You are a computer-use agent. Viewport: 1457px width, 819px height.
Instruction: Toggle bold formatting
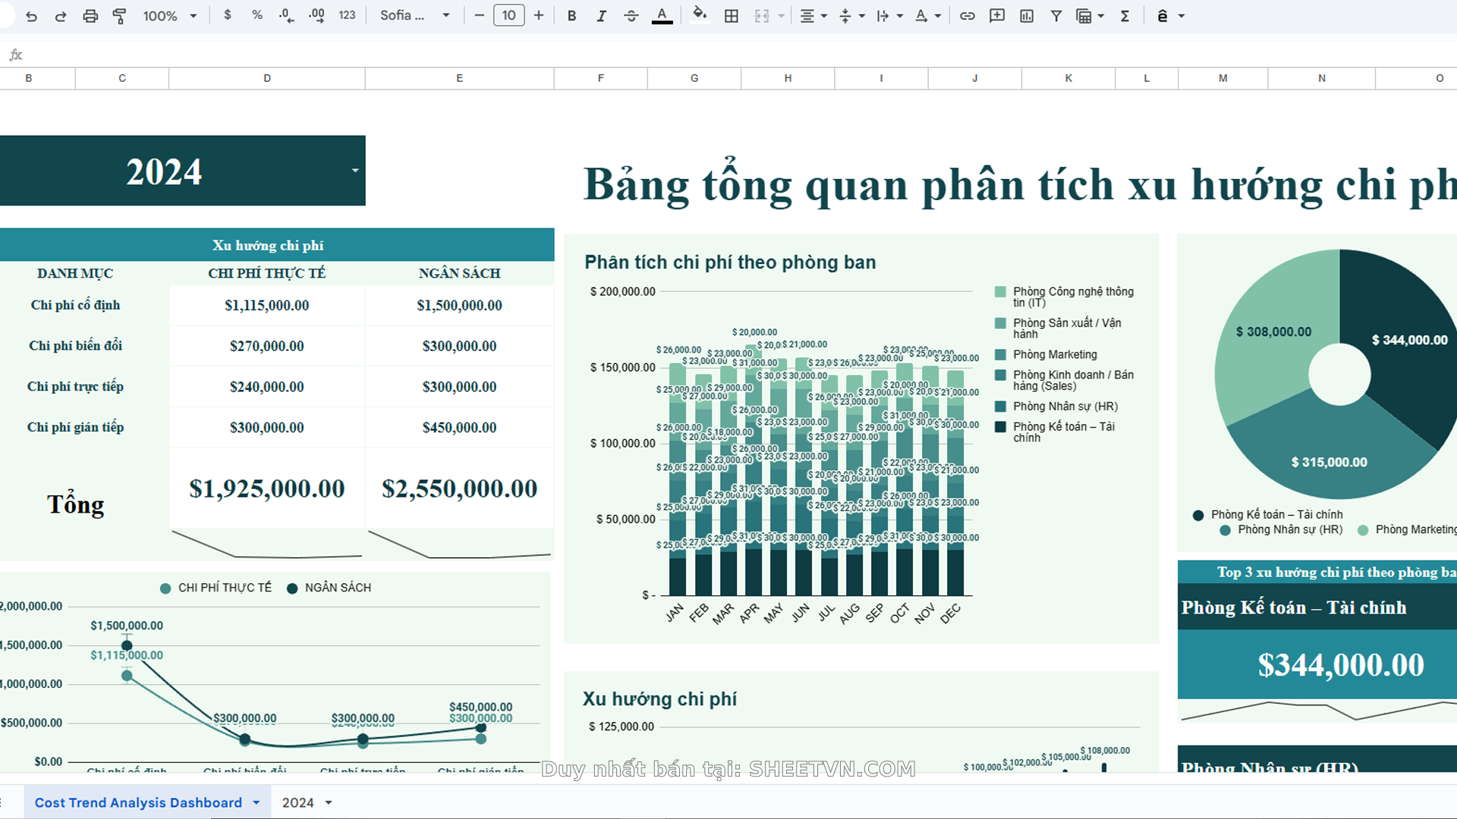click(571, 15)
